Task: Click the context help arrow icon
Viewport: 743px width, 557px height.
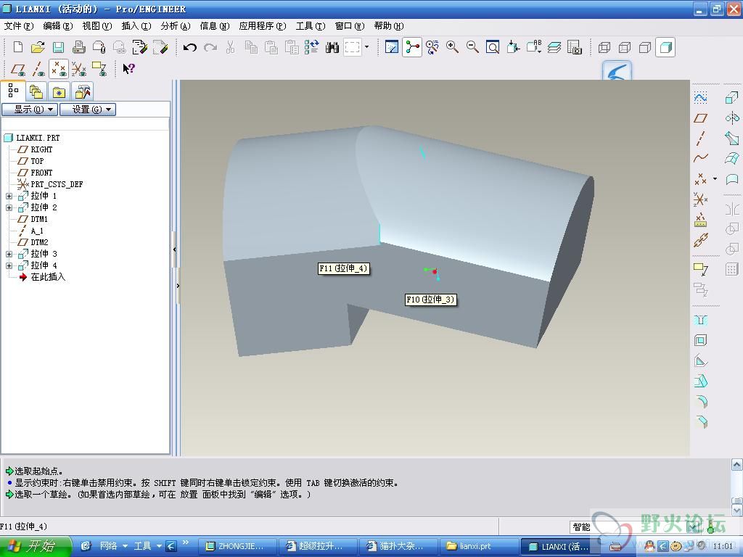Action: click(128, 69)
